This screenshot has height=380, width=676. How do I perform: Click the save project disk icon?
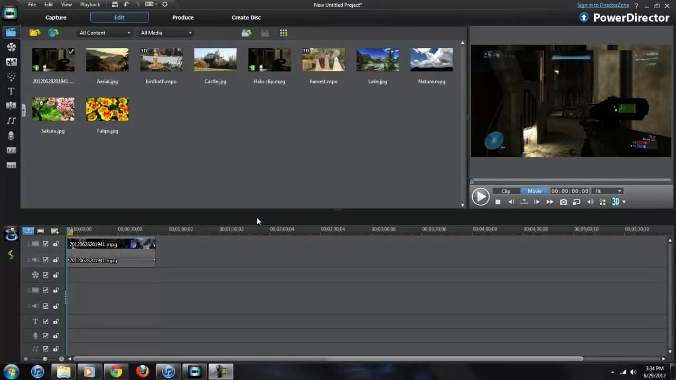115,4
